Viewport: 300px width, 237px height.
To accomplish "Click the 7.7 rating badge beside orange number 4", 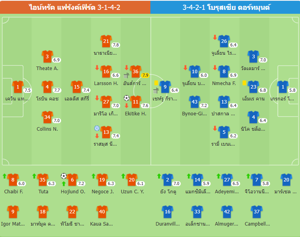I will [x=57, y=90].
